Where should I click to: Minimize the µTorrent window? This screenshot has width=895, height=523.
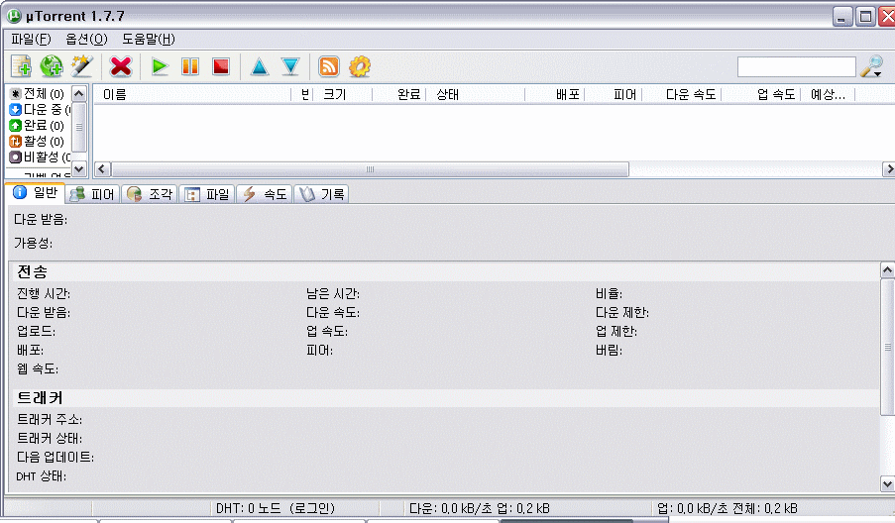[x=841, y=17]
